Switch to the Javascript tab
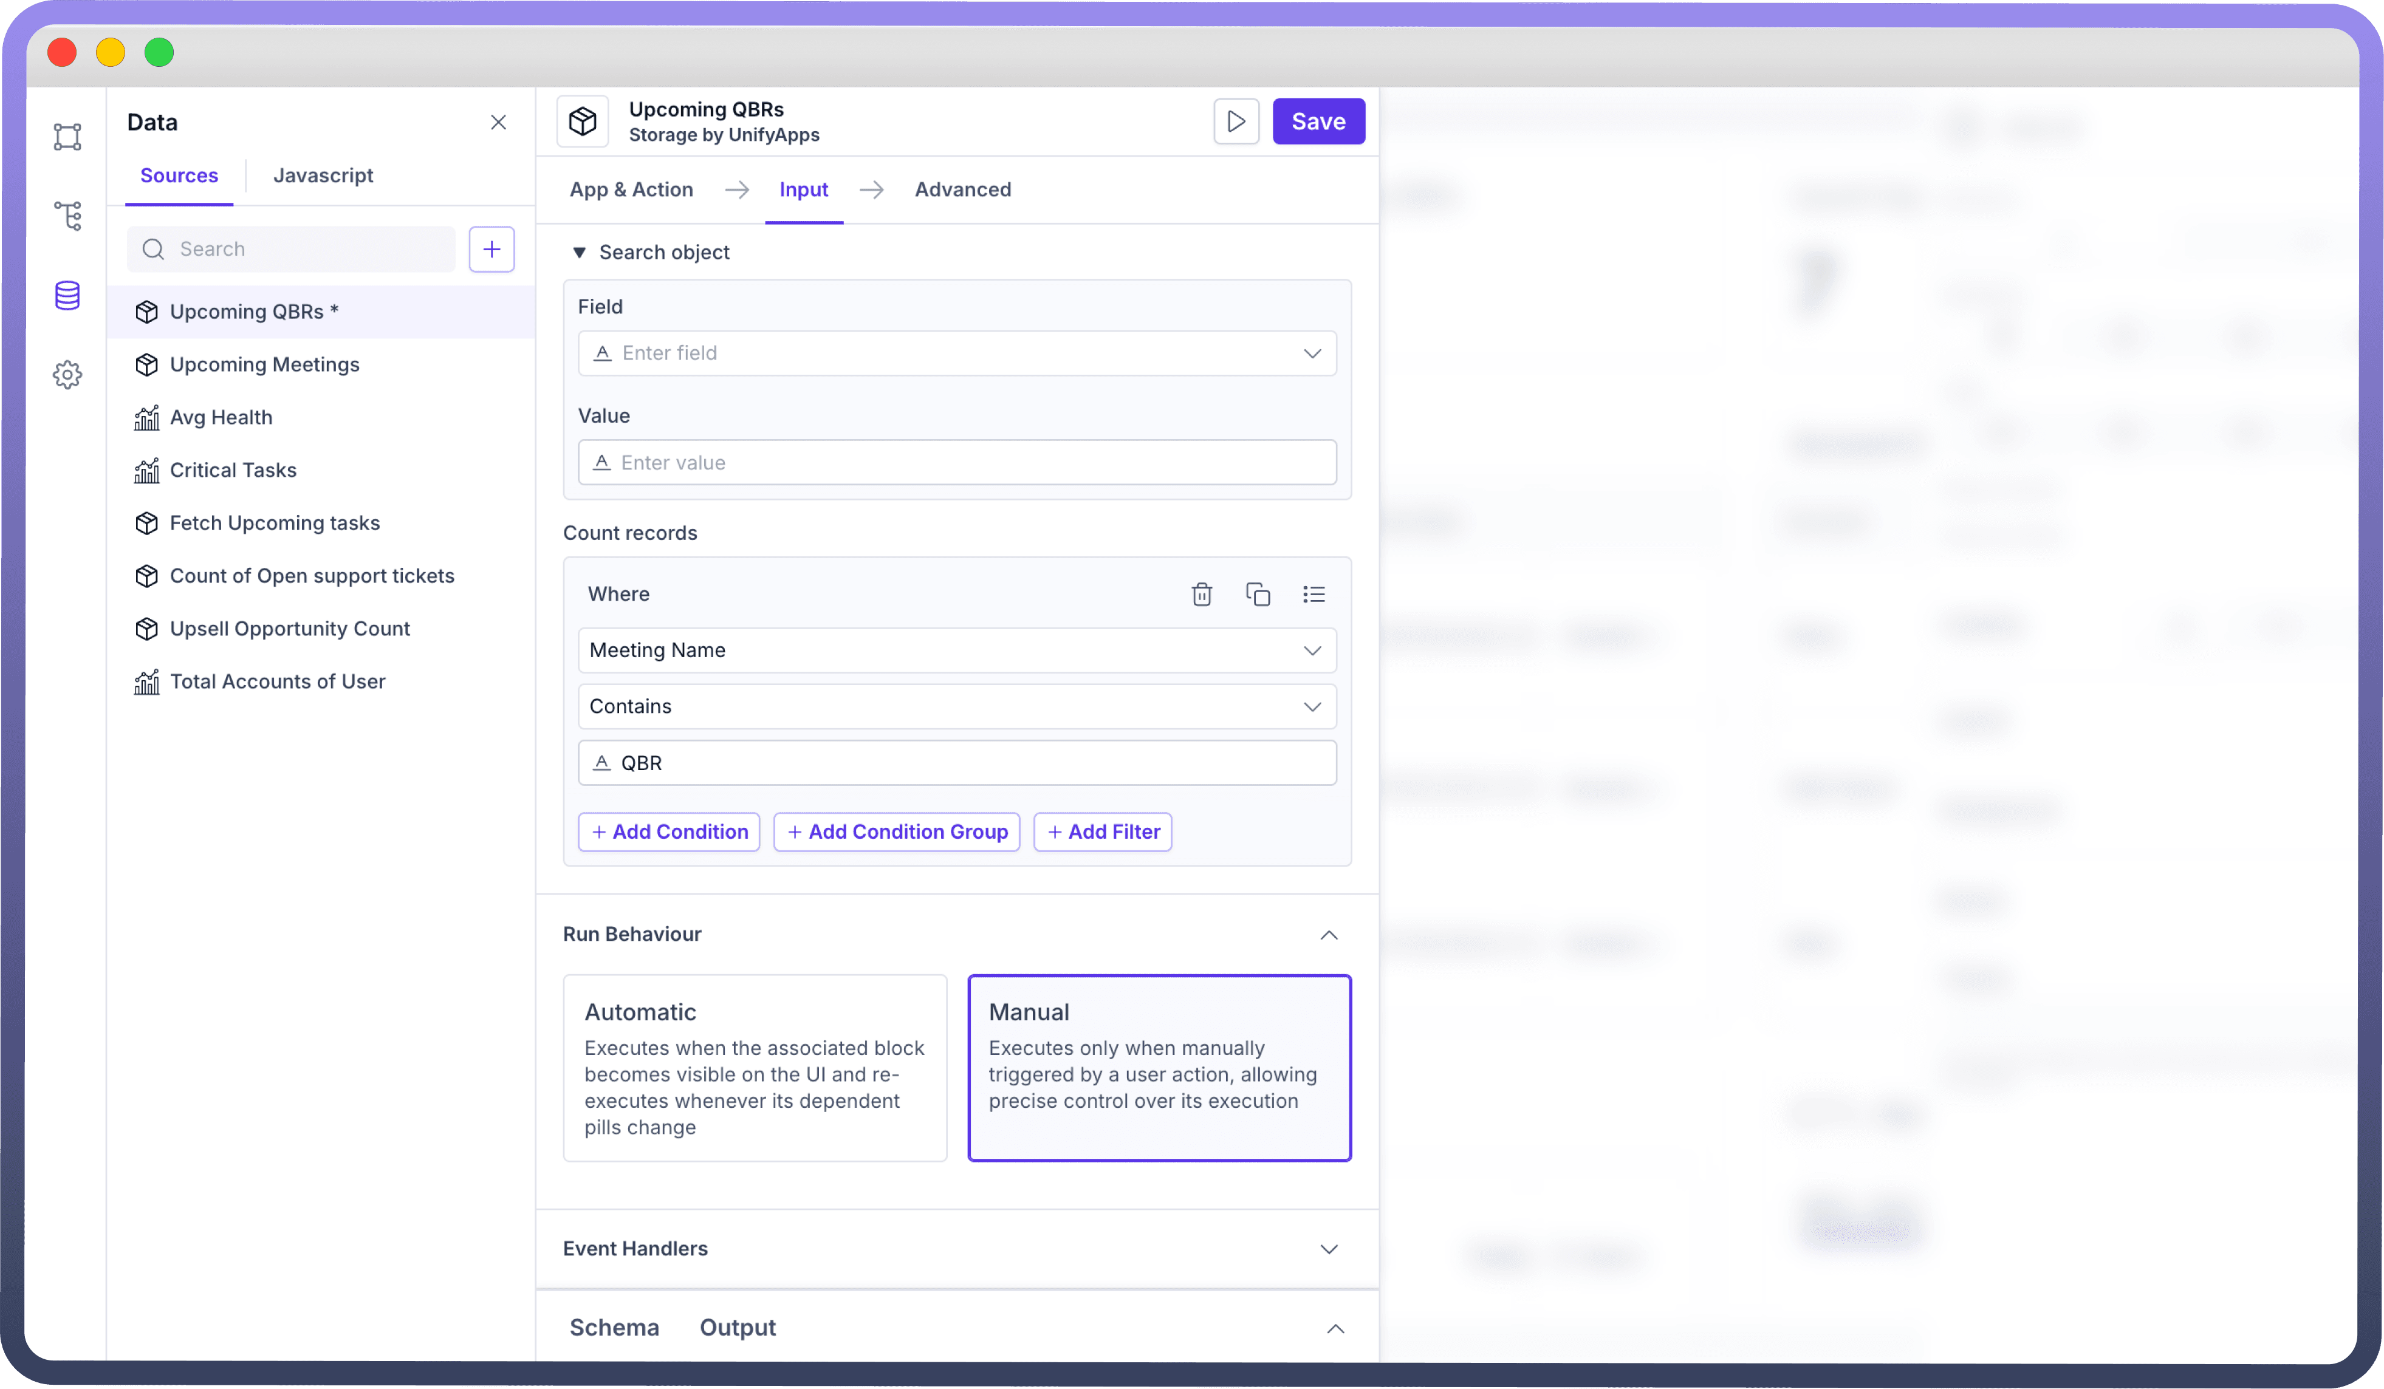Image resolution: width=2384 pixels, height=1389 pixels. (x=323, y=176)
